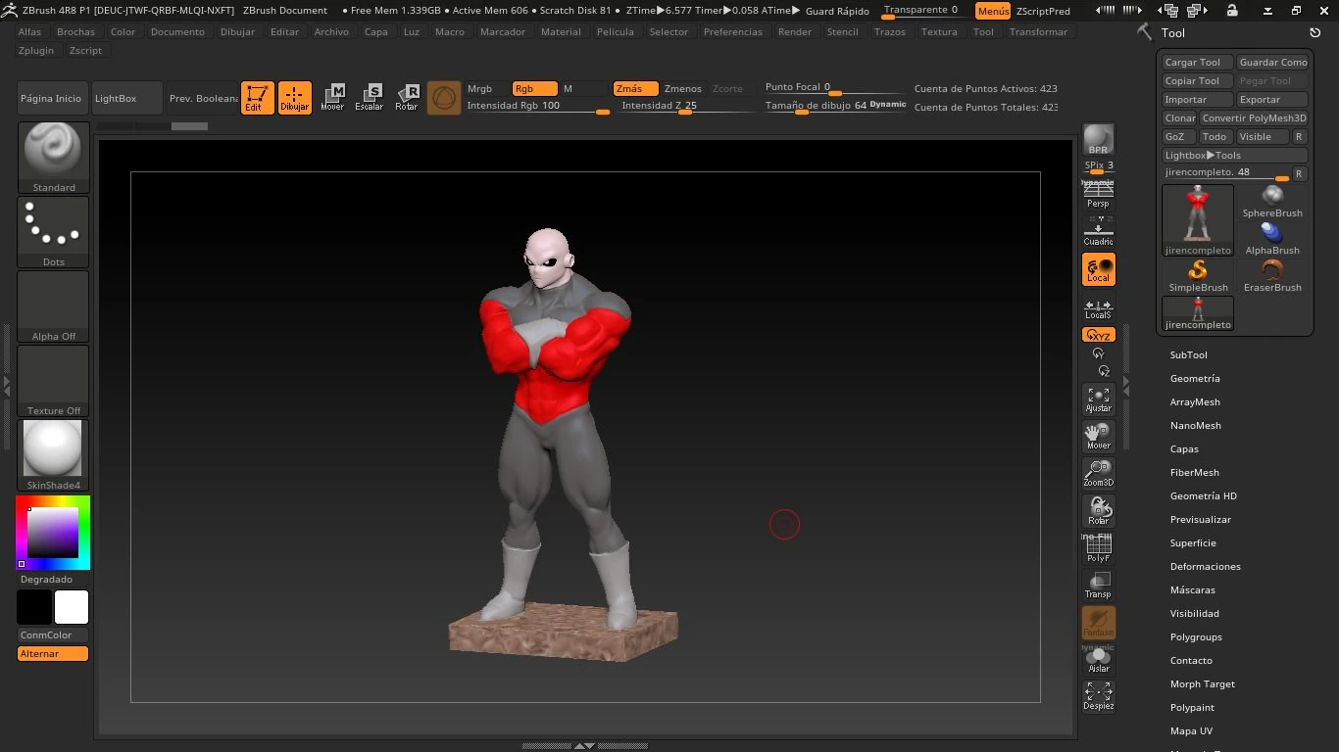
Task: Click Convertir PolyMesh3D button
Action: pos(1255,117)
